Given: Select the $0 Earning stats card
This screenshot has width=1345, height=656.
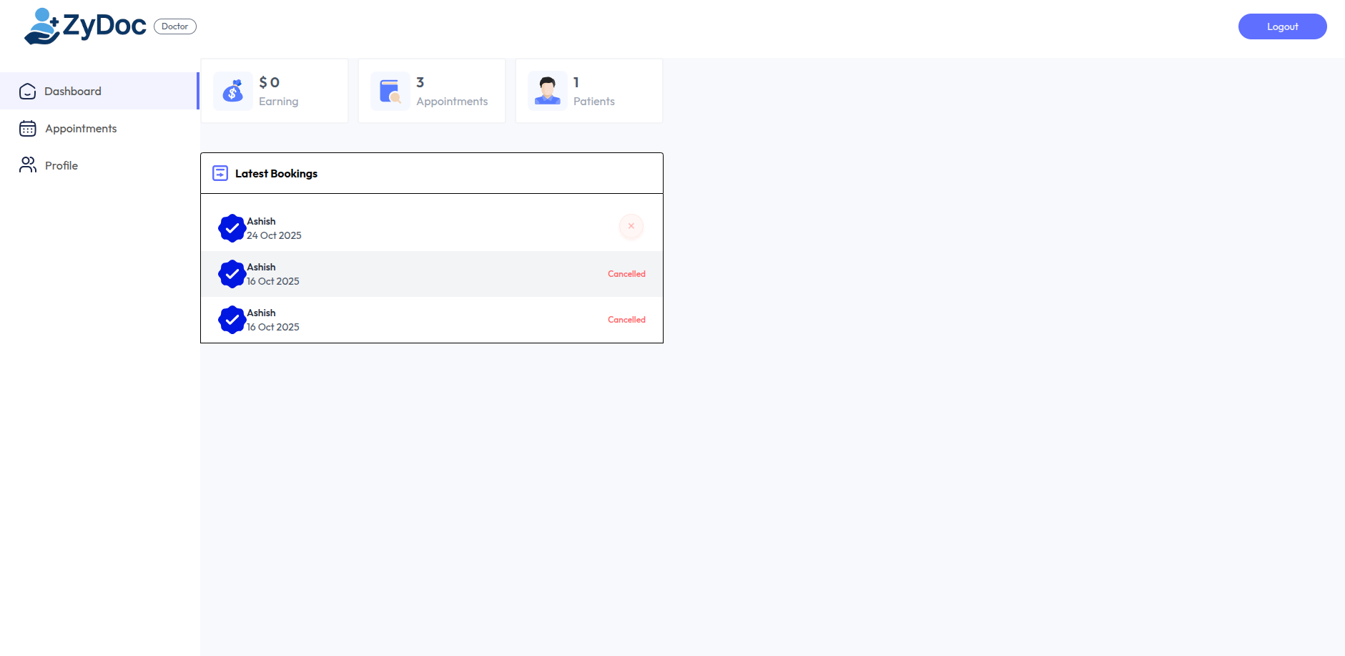Looking at the screenshot, I should 275,91.
